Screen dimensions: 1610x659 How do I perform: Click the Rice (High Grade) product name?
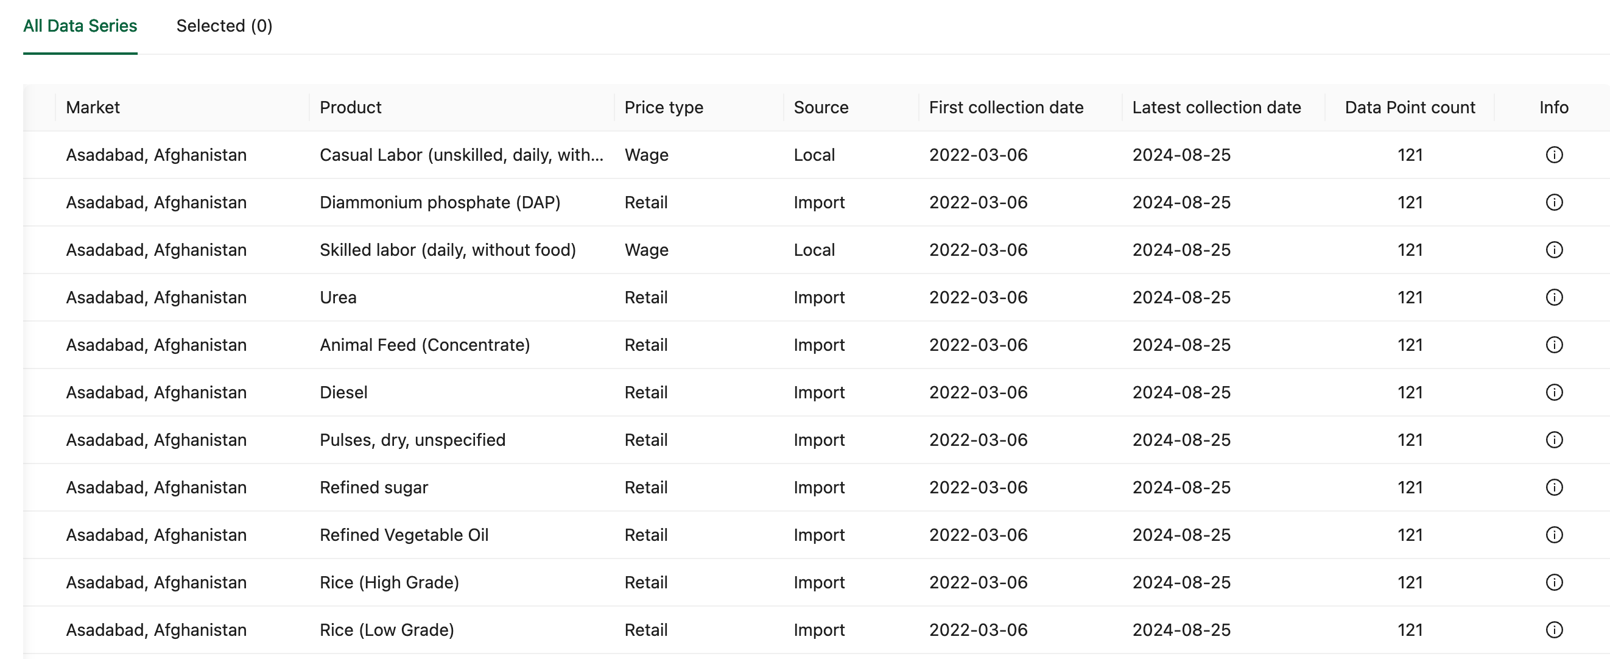click(389, 582)
